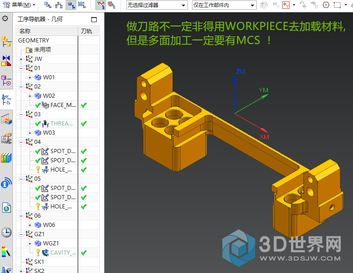
Task: Expand the W06 workpiece node
Action: (x=30, y=225)
